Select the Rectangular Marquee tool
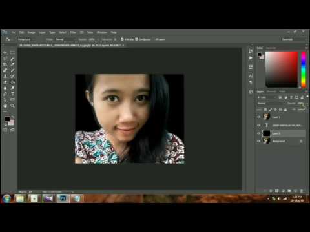310x232 pixels. coord(12,53)
